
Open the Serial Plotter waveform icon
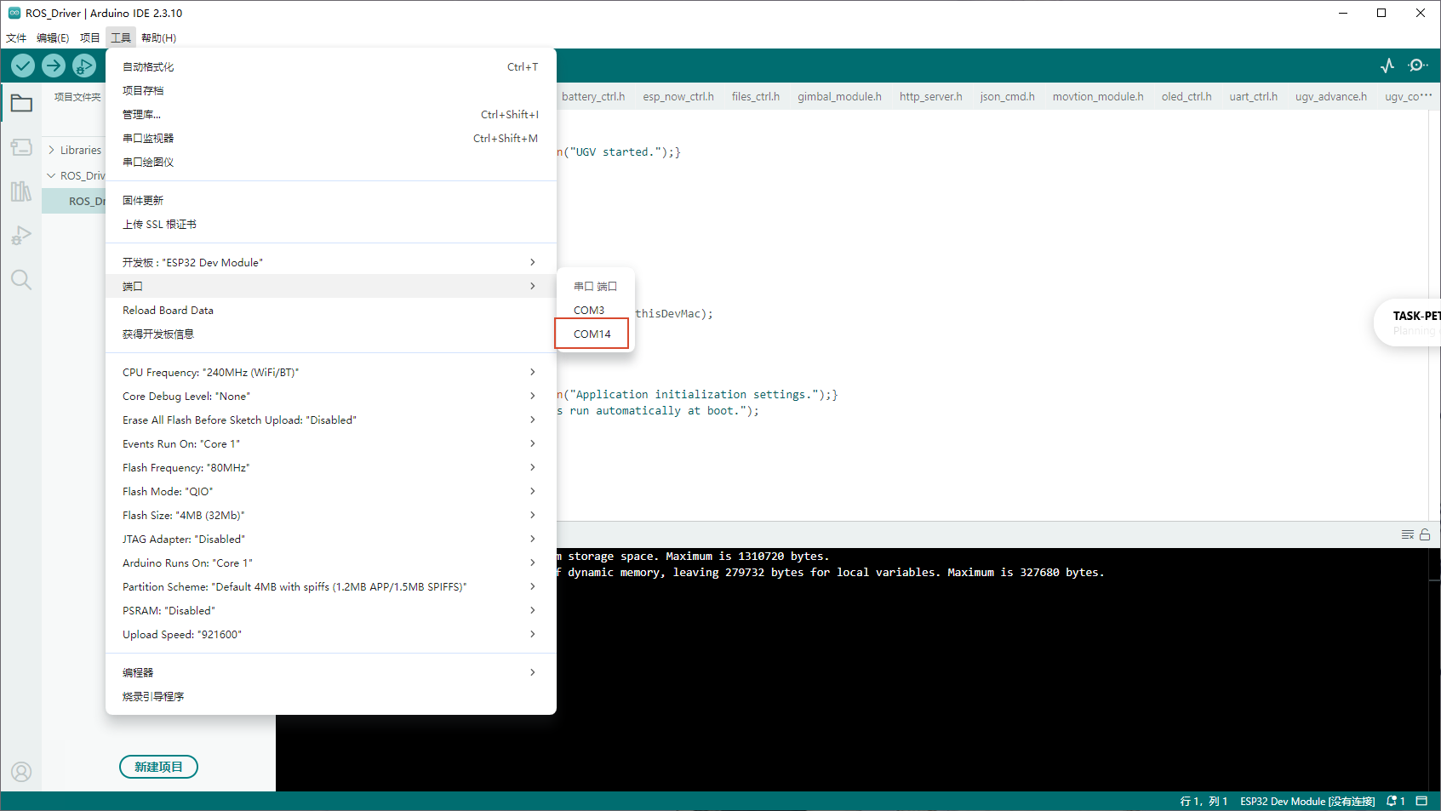coord(1387,66)
